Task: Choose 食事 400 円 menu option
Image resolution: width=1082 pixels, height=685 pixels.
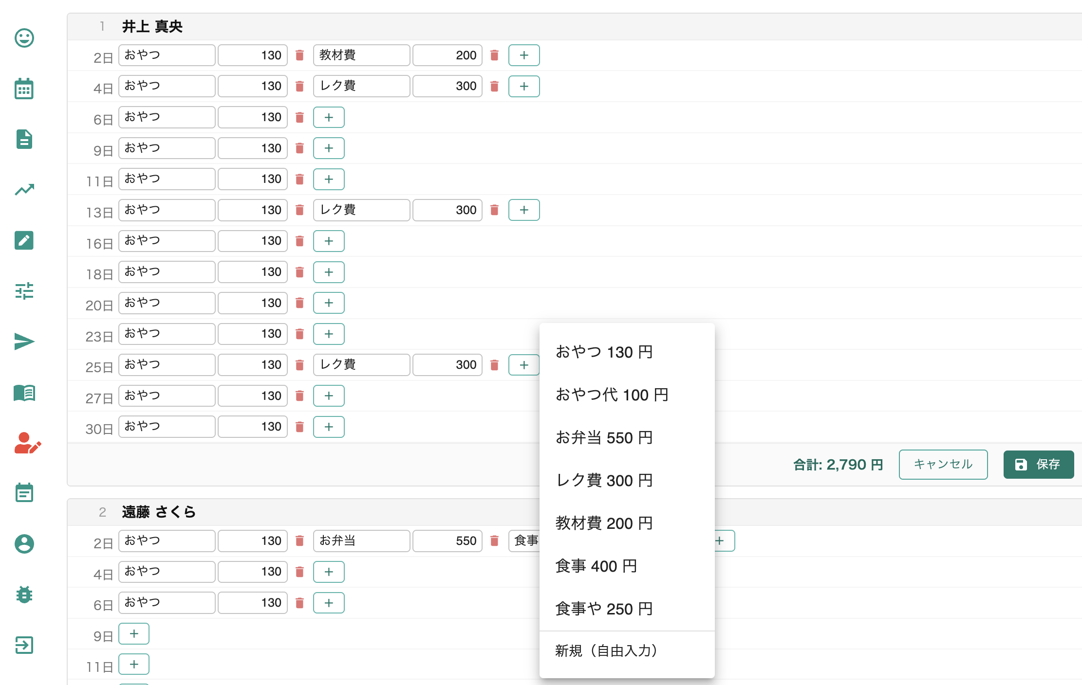Action: (596, 566)
